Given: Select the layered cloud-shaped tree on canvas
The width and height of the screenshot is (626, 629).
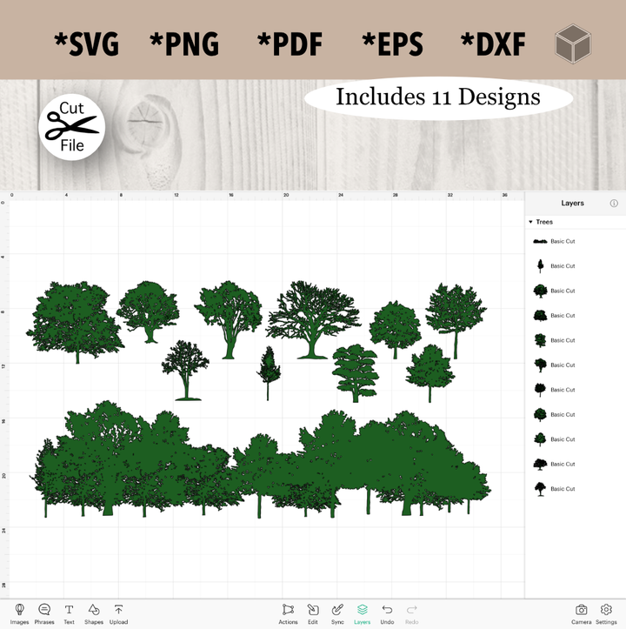Looking at the screenshot, I should point(356,372).
